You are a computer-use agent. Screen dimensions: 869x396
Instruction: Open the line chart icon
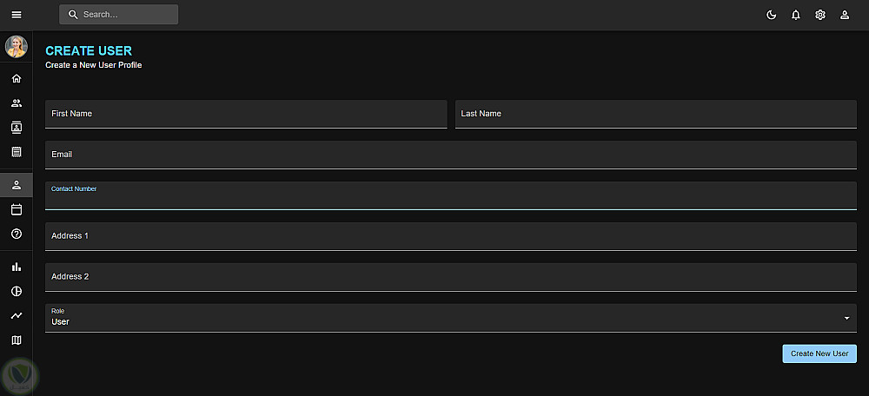click(17, 315)
